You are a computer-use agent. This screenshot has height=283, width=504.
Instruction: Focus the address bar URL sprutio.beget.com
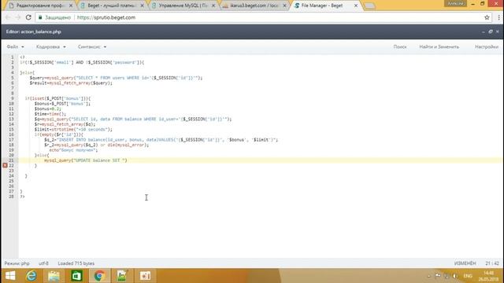[x=106, y=17]
